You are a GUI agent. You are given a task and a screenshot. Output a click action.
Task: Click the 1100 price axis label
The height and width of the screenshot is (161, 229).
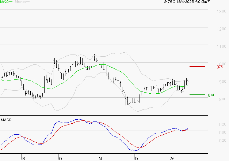221,47
